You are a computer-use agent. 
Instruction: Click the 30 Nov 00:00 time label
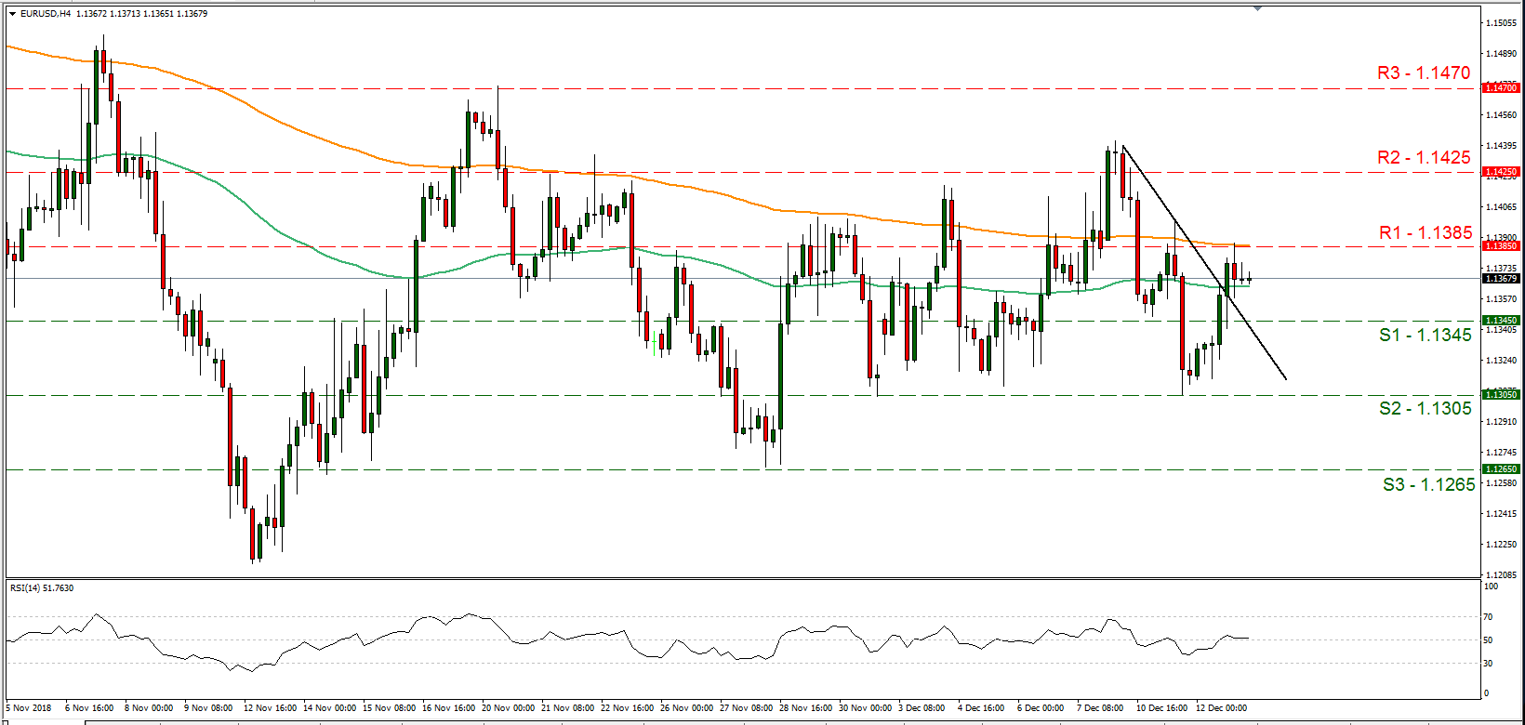[865, 708]
